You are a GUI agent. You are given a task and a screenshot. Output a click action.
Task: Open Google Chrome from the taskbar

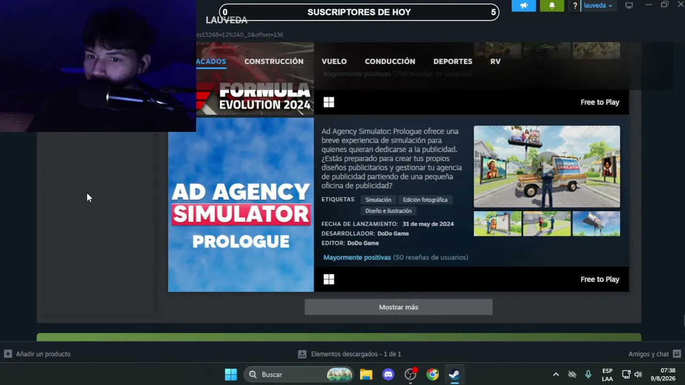click(x=432, y=374)
